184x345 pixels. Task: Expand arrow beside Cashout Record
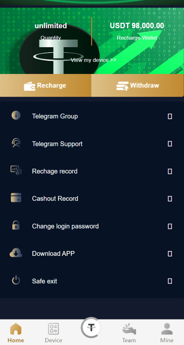(170, 199)
